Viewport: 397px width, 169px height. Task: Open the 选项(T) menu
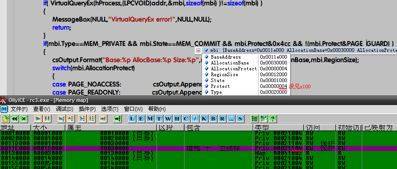[110, 110]
